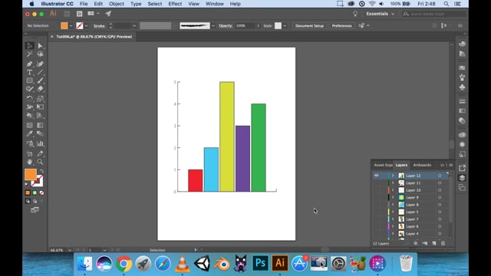
Task: Open the Object menu
Action: coord(117,4)
